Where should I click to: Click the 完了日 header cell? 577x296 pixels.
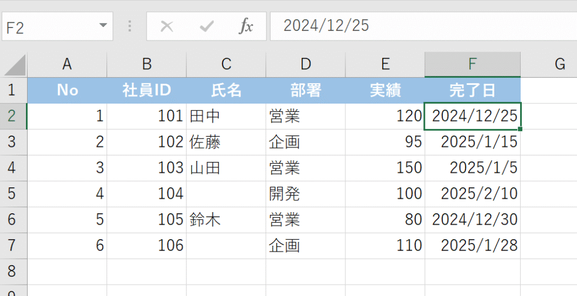(472, 90)
